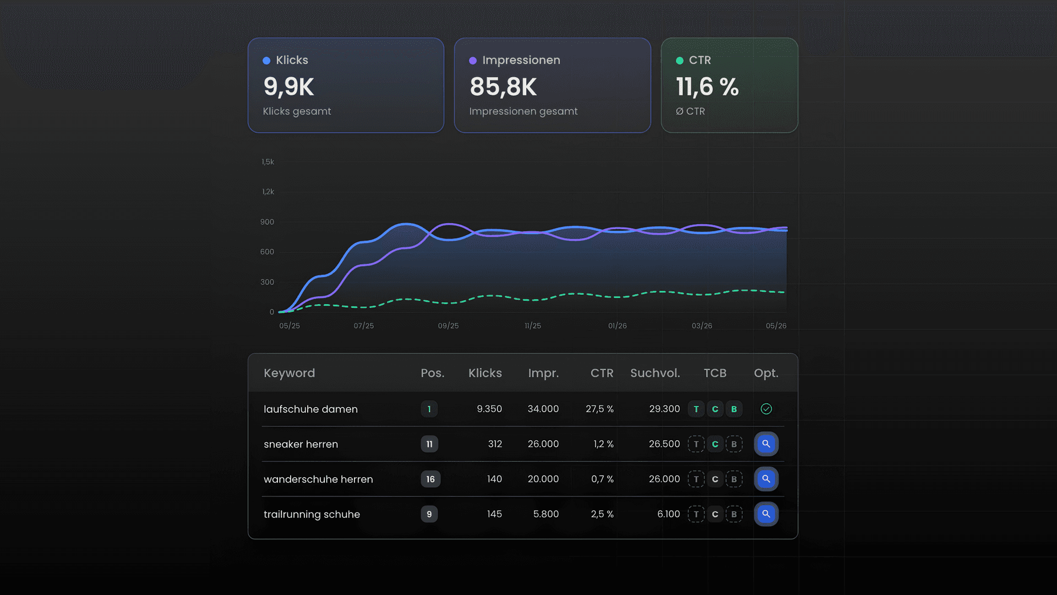Select keyword trailrunning schuhe

[312, 514]
